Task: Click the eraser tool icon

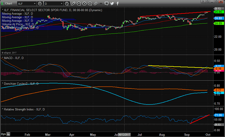Action: (x=95, y=4)
